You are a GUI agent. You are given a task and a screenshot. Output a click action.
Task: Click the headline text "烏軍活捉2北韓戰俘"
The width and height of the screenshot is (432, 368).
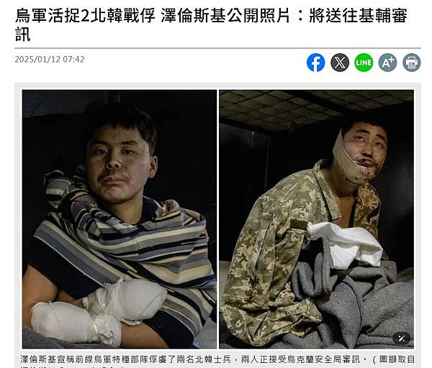86,15
